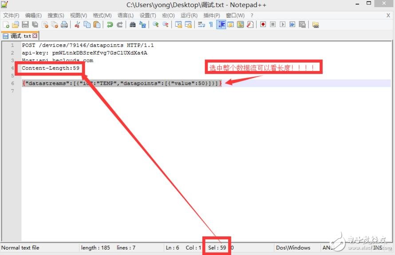Click 'Col : 1' in status bar
Viewport: 395px width, 255px height.
coord(193,248)
